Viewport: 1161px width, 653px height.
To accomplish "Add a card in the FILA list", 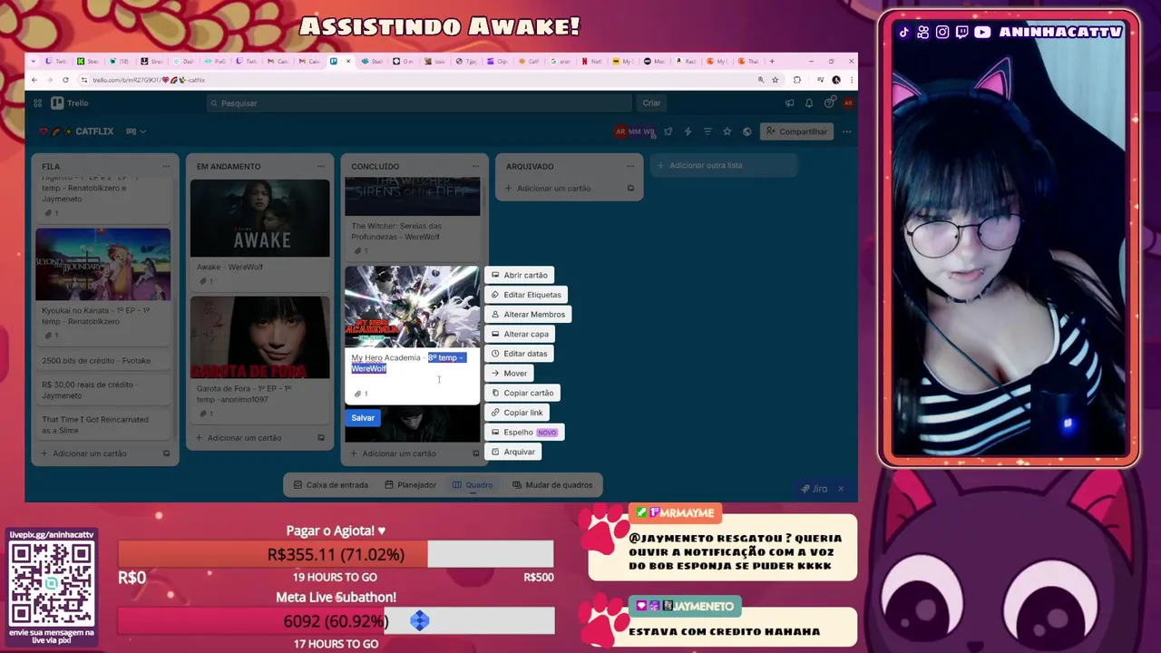I will pos(90,453).
